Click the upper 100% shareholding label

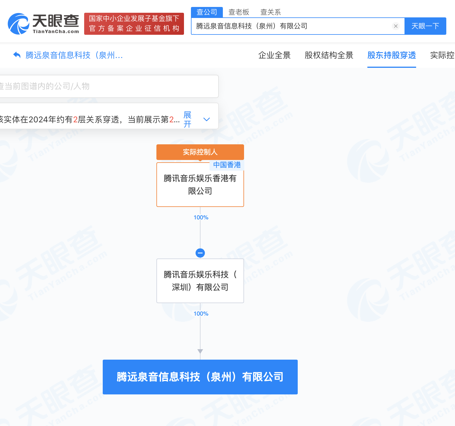201,217
